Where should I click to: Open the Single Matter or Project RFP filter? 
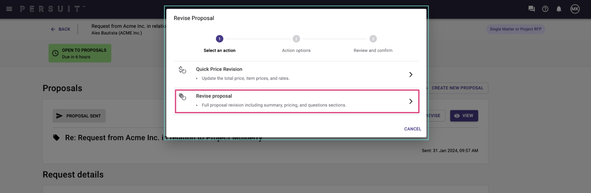(x=515, y=29)
